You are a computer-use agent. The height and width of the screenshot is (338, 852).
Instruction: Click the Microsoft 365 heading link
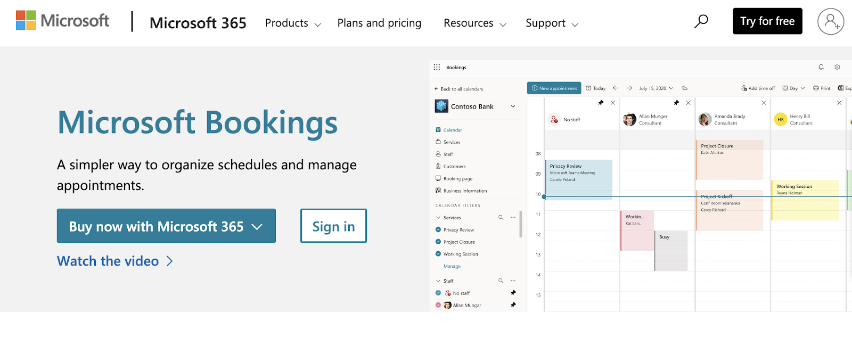point(198,23)
